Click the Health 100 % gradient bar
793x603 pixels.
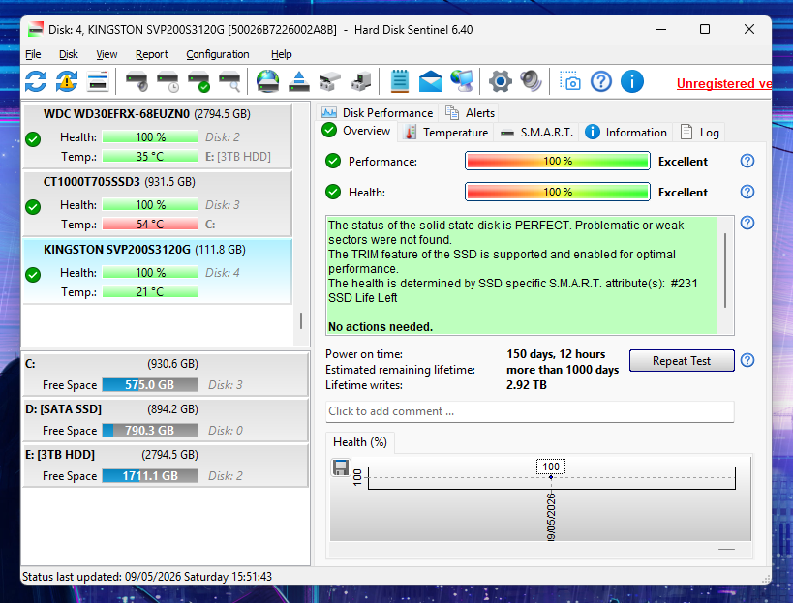558,192
